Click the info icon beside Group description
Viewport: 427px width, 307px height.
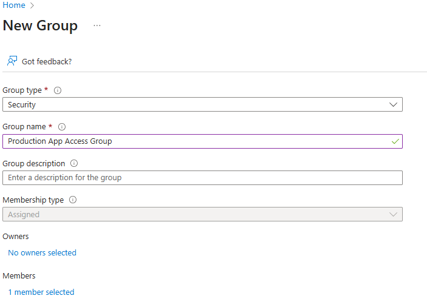[74, 163]
